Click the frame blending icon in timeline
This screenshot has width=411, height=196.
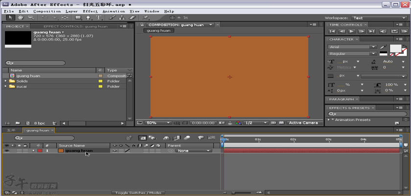click(177, 138)
